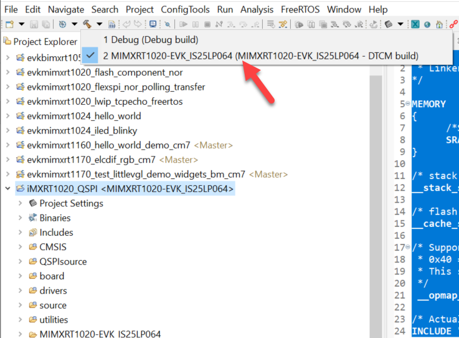This screenshot has height=338, width=459.
Task: Open the Help menu
Action: coord(378,10)
